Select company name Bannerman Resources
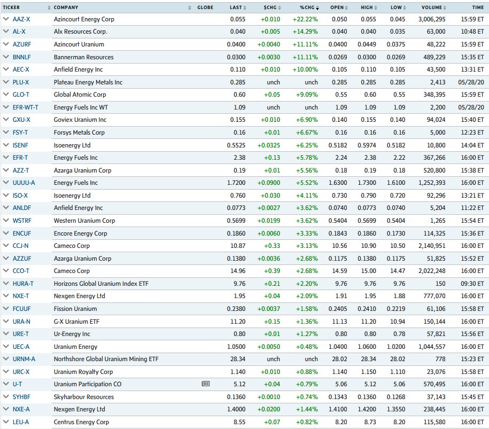 83,57
